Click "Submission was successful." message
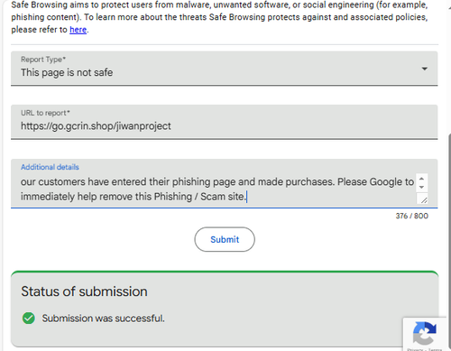 pos(103,319)
